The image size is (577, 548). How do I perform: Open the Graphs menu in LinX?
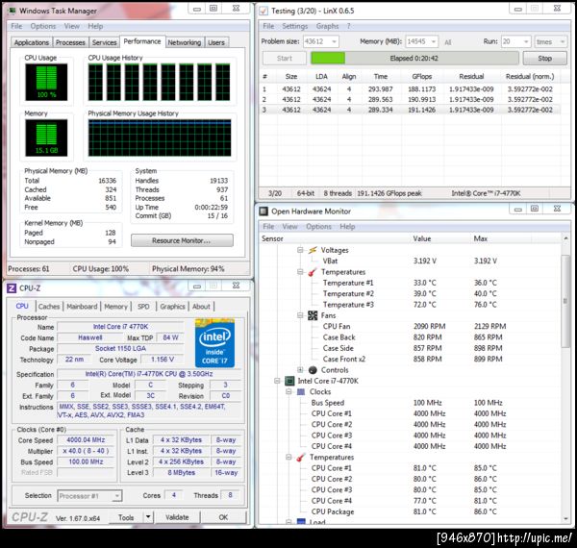coord(327,26)
